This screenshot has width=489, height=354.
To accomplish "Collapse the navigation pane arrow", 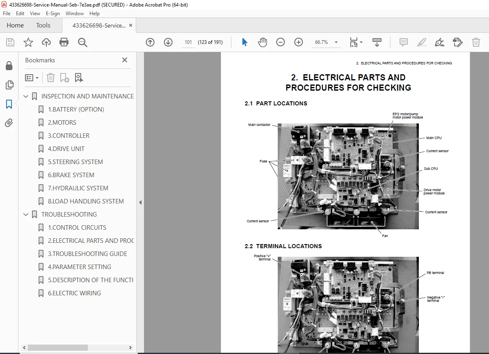I will point(140,202).
